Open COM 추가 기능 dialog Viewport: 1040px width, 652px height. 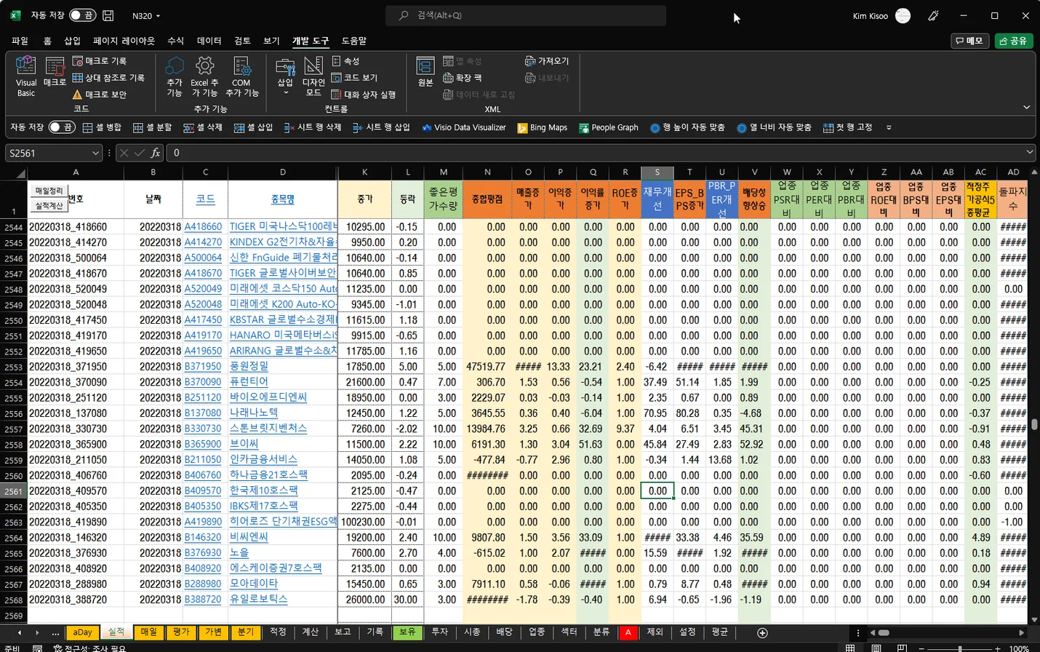point(242,76)
